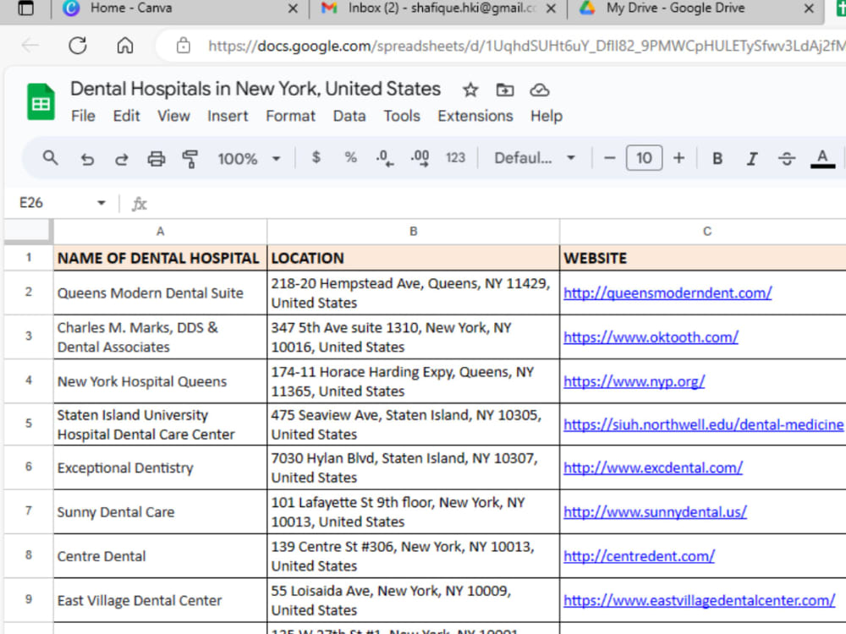Image resolution: width=846 pixels, height=634 pixels.
Task: Open the Queens Modern Dental Suite website link
Action: click(x=666, y=292)
